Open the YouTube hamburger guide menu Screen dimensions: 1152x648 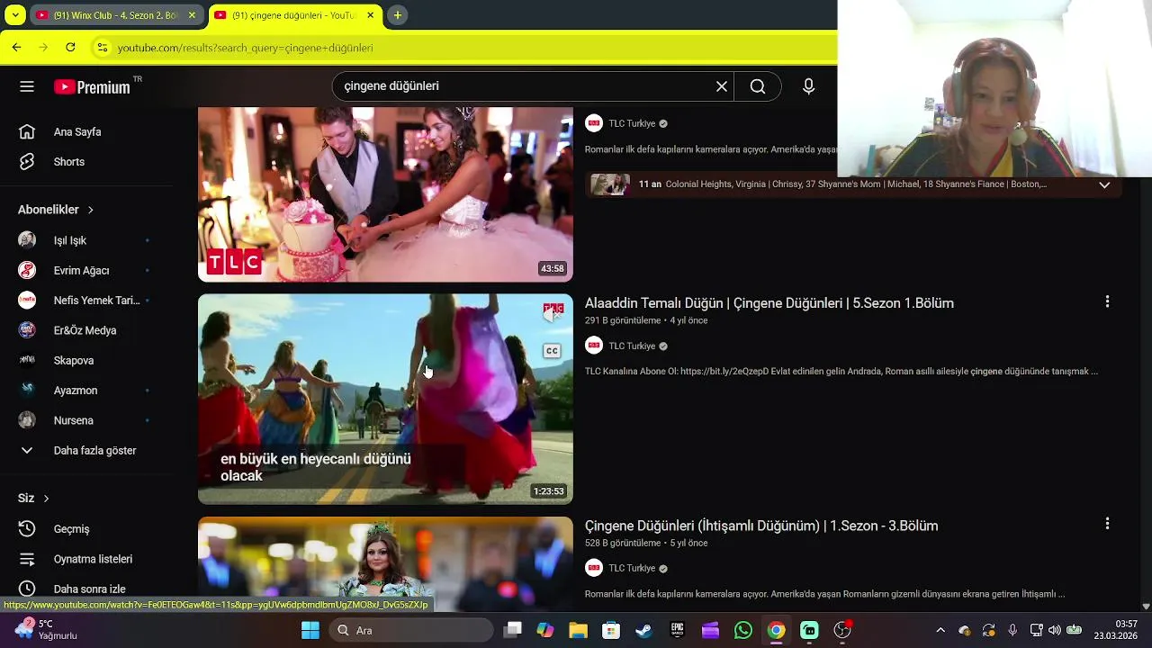27,86
